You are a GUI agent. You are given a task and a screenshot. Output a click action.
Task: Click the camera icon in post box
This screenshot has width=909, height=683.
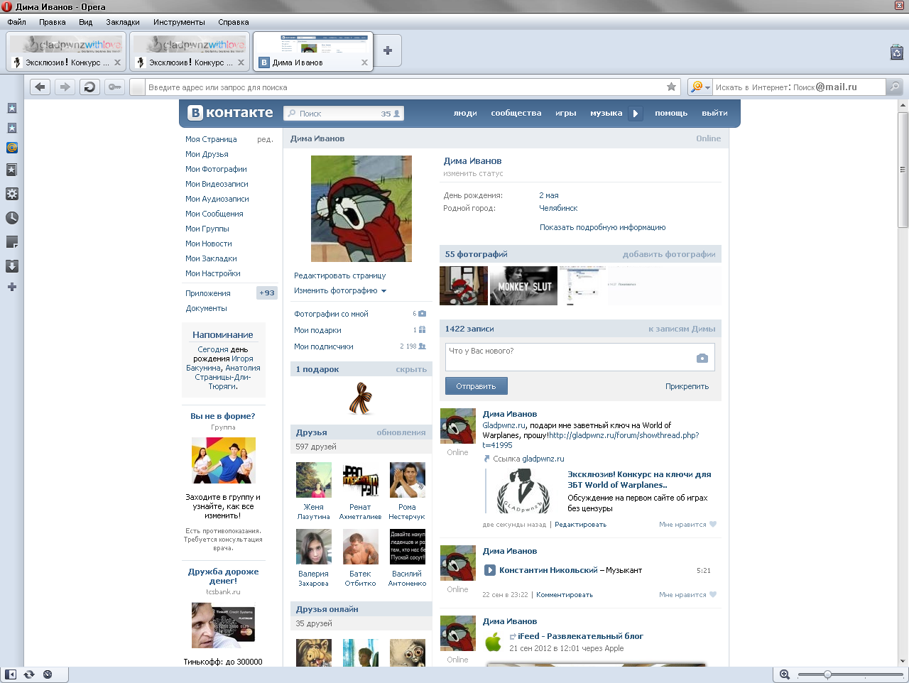tap(702, 359)
